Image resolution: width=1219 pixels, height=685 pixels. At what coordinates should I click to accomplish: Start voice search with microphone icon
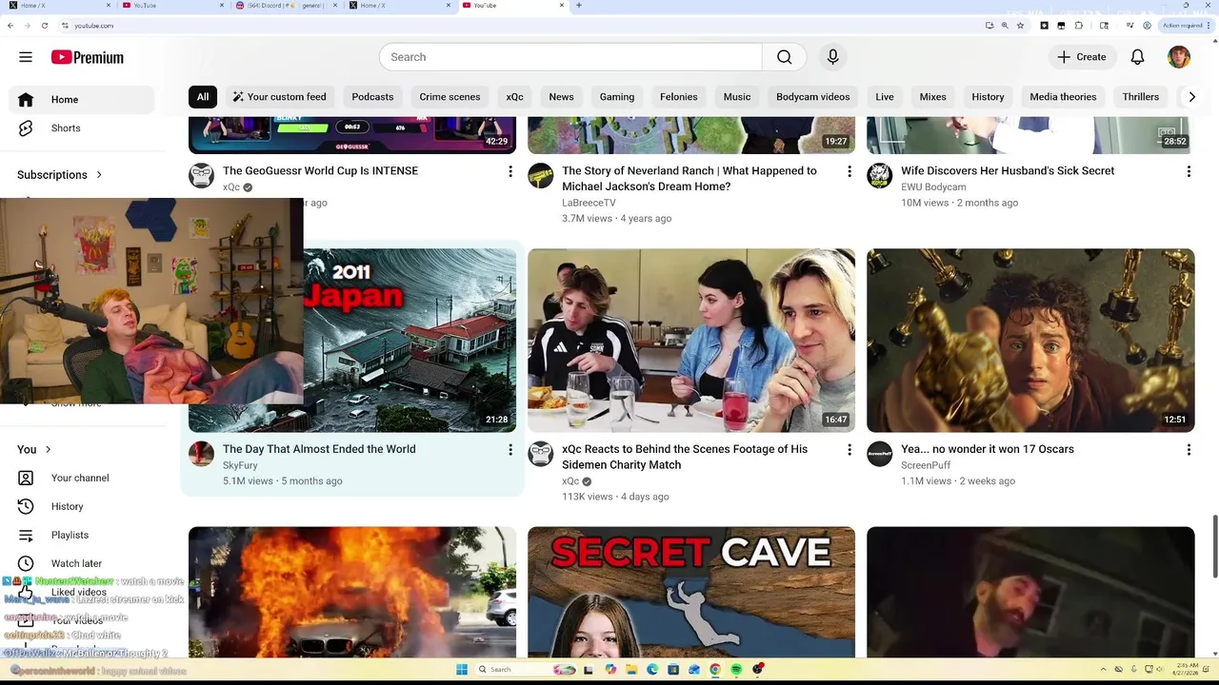[833, 57]
